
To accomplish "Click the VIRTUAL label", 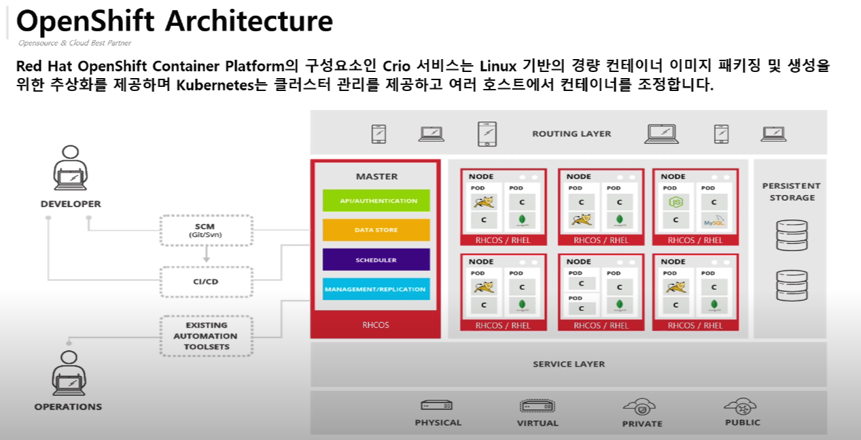I will coord(538,423).
